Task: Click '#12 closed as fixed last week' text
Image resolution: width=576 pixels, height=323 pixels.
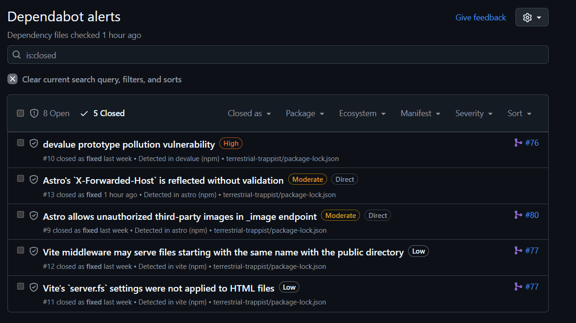Action: click(87, 267)
